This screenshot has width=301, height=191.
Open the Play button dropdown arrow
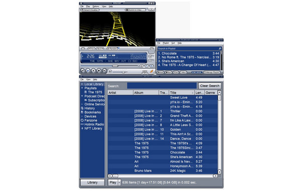[x=119, y=182]
